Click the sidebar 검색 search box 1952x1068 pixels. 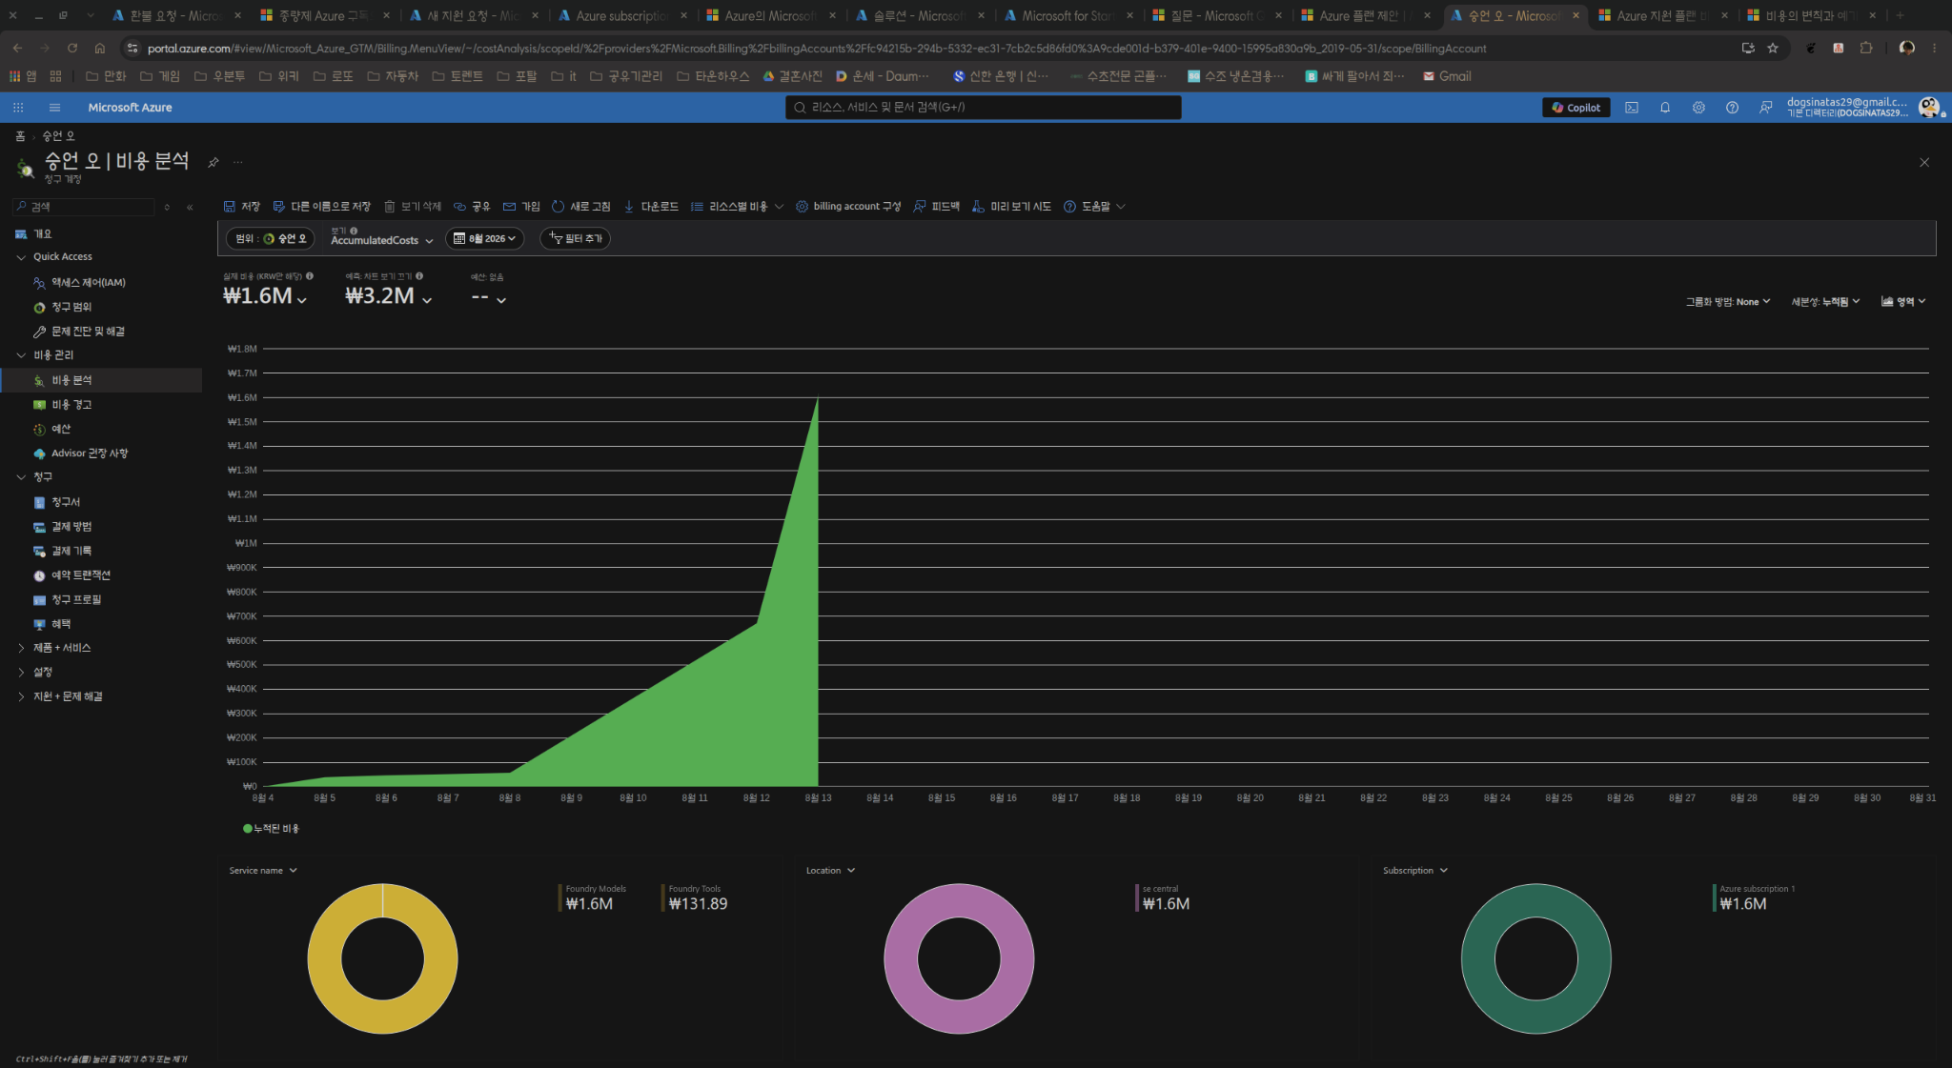pyautogui.click(x=84, y=207)
